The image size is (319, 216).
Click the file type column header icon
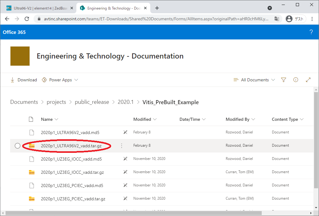31,119
